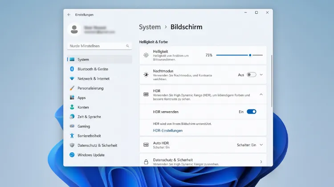Turn on the Nachtmodus switch
This screenshot has height=187, width=334.
[251, 74]
